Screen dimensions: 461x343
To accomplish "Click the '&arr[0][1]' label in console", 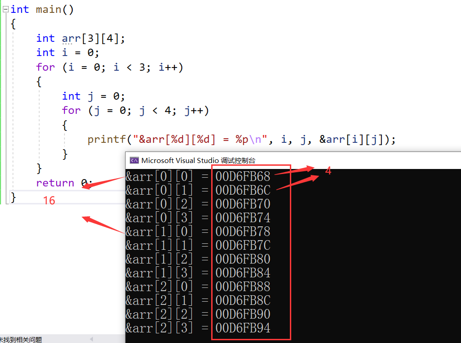I will click(159, 190).
